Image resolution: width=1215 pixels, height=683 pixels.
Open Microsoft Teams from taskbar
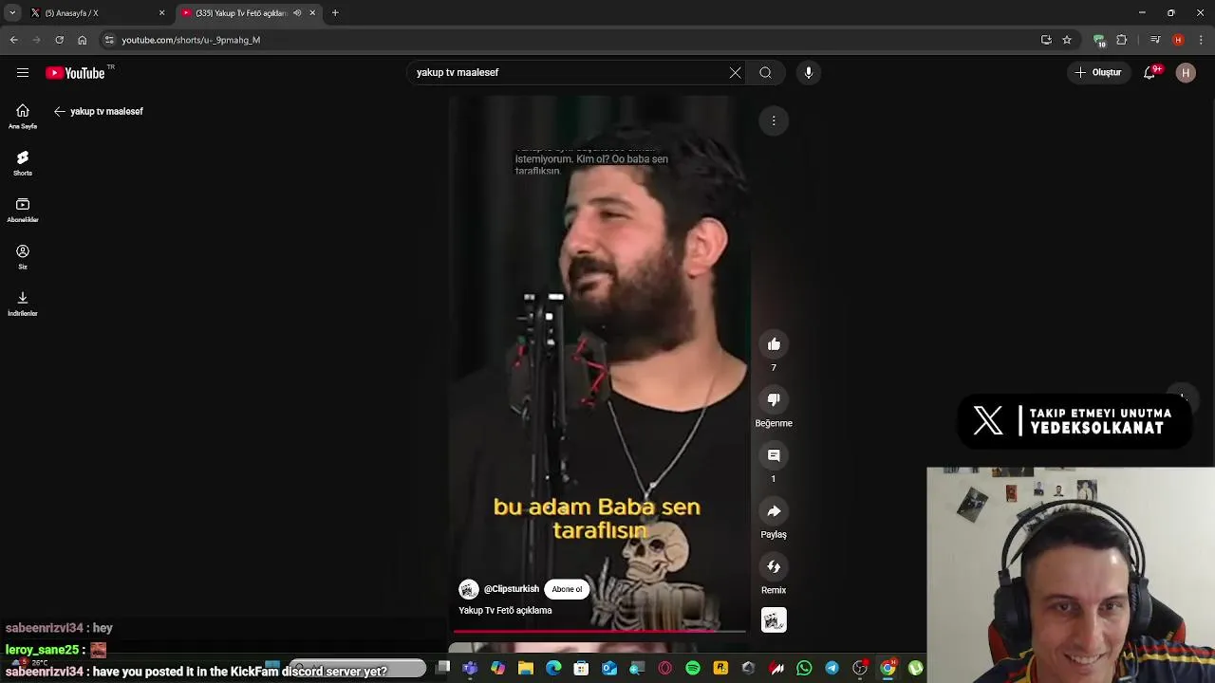470,669
